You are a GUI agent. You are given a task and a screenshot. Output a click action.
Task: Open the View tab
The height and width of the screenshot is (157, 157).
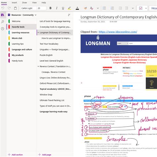coord(34,3)
